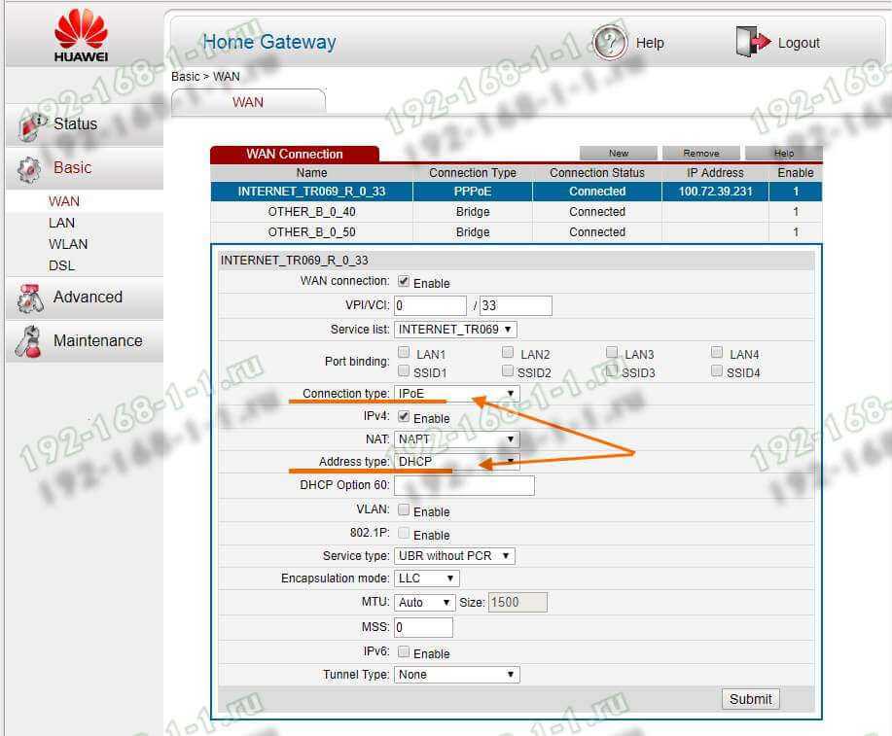Viewport: 892px width, 736px height.
Task: Click the New connection button
Action: coord(619,154)
